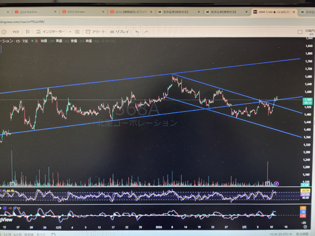
Task: Open the go-to-date calendar icon
Action: (x=53, y=234)
